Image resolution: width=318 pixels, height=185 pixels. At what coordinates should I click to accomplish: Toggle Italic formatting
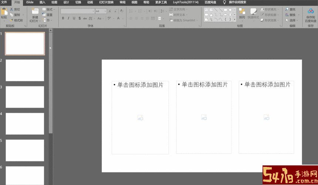click(x=68, y=18)
